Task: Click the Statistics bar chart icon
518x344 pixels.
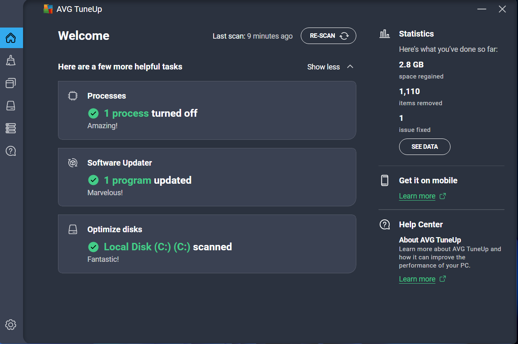Action: pyautogui.click(x=385, y=34)
